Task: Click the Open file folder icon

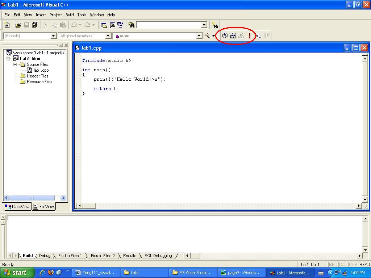Action: [18, 25]
